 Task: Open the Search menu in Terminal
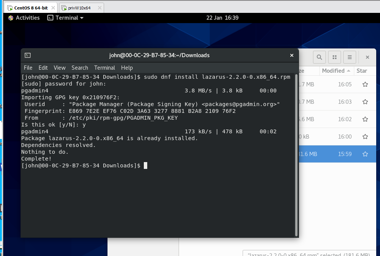tap(80, 68)
